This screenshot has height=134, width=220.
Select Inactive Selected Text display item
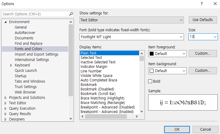(x=98, y=62)
